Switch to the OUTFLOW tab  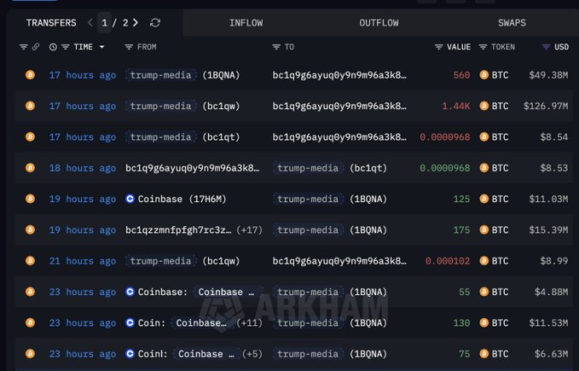tap(379, 23)
